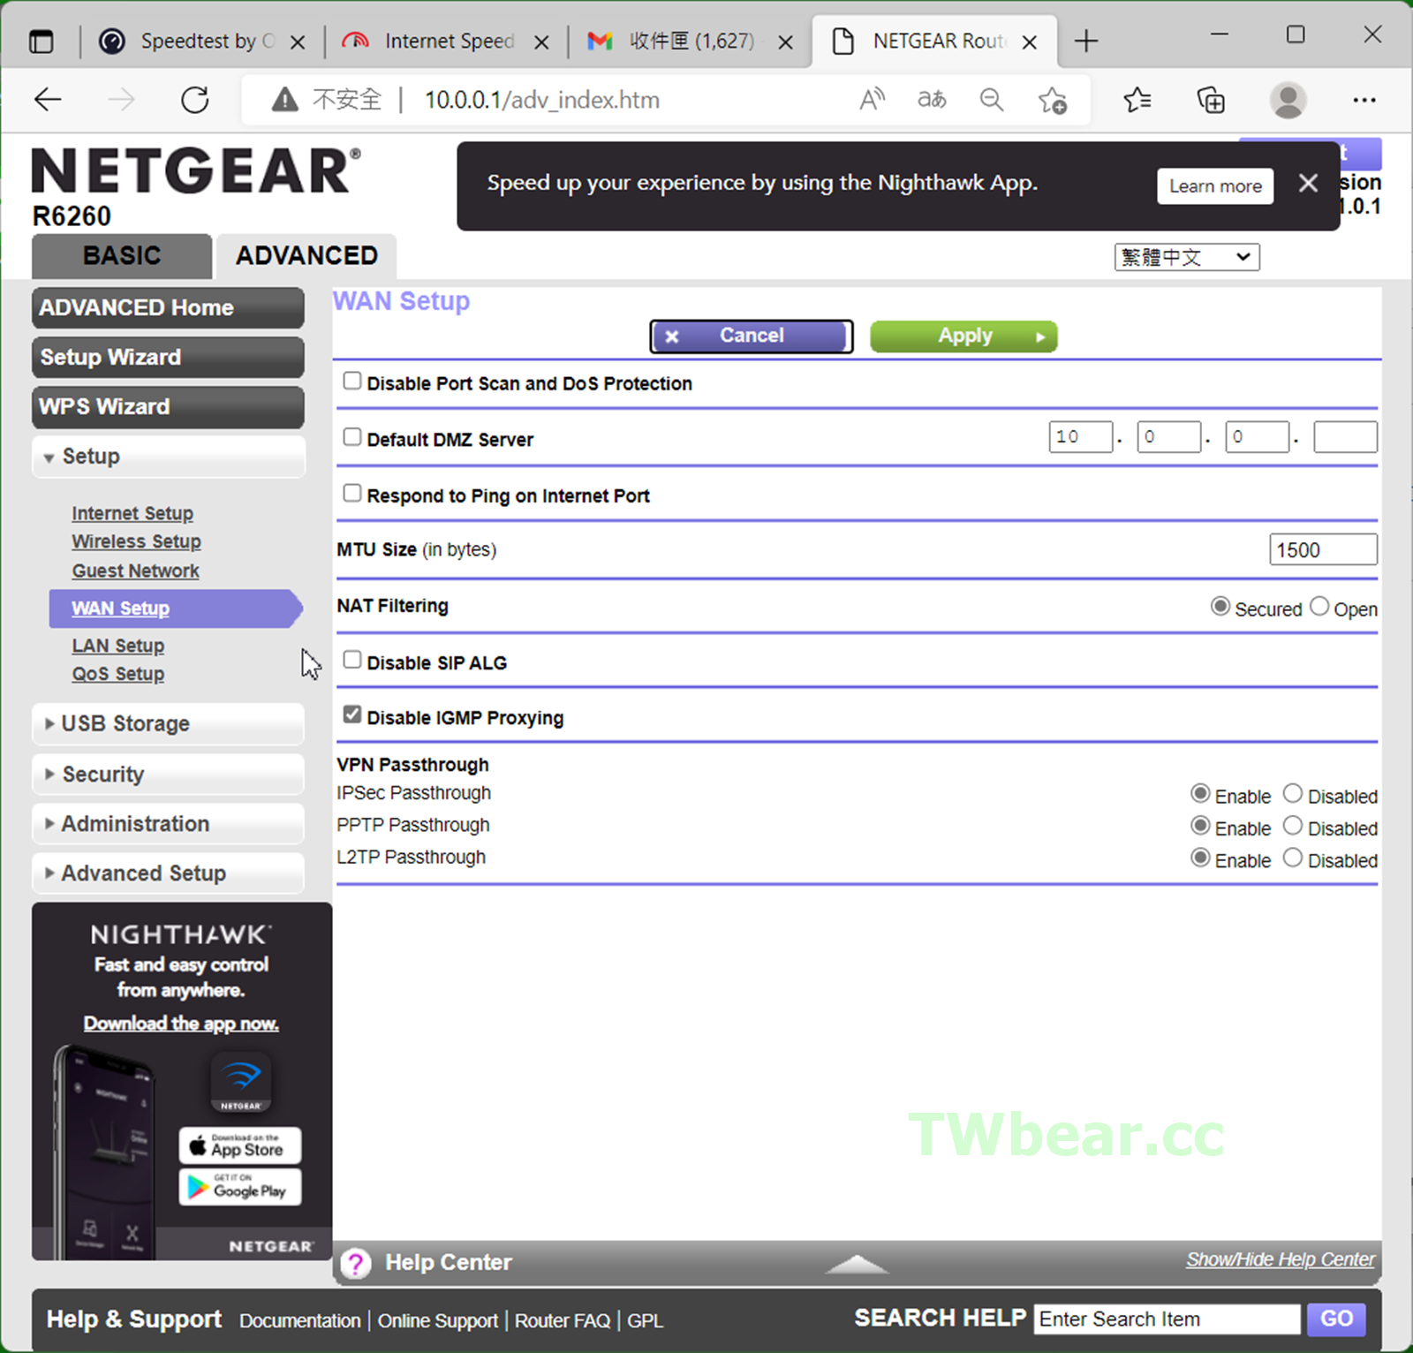Enable the Default DMZ Server checkbox

tap(352, 436)
